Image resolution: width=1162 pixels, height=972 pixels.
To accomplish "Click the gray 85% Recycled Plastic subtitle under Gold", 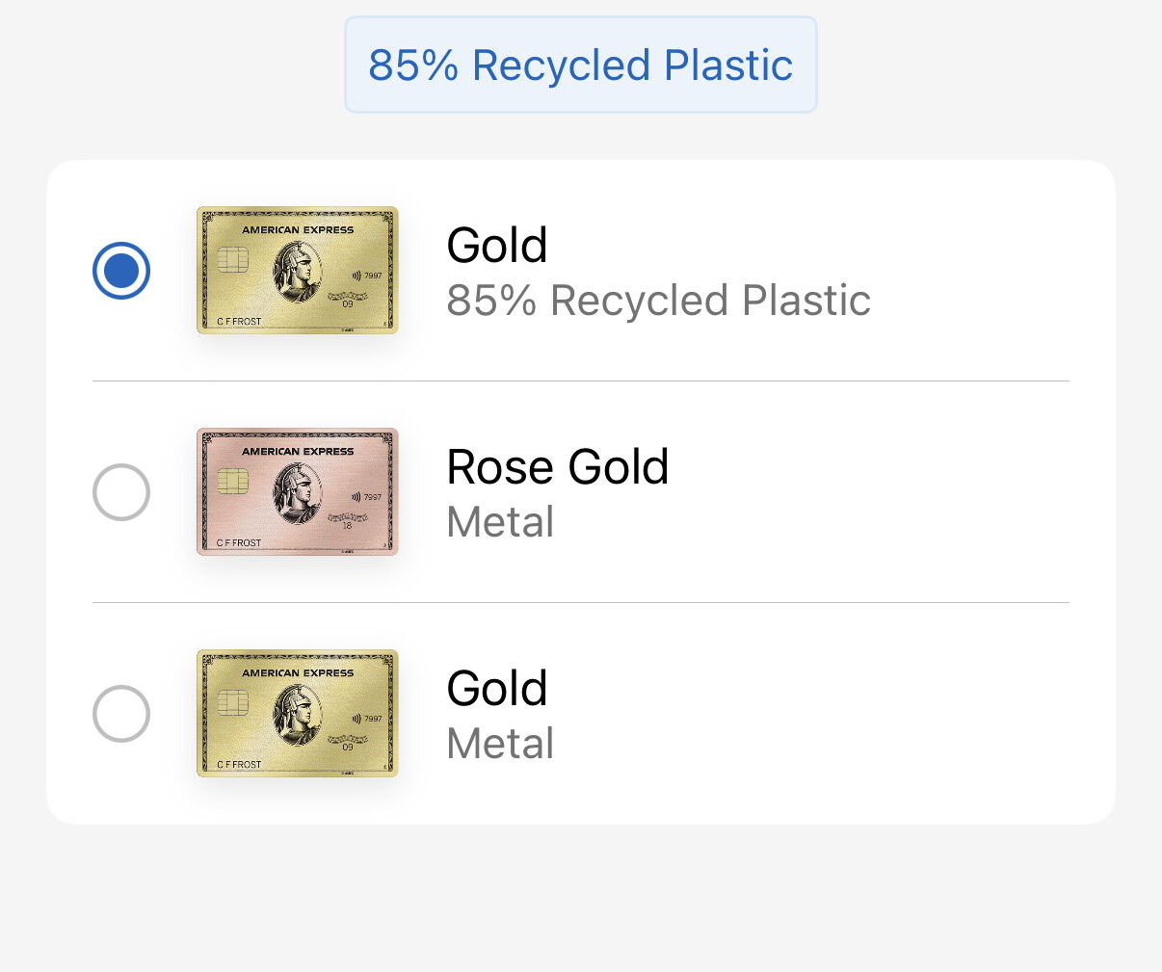I will (x=658, y=301).
